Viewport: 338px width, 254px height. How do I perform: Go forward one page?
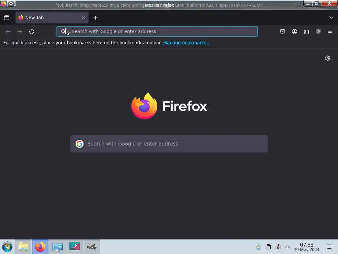click(20, 31)
